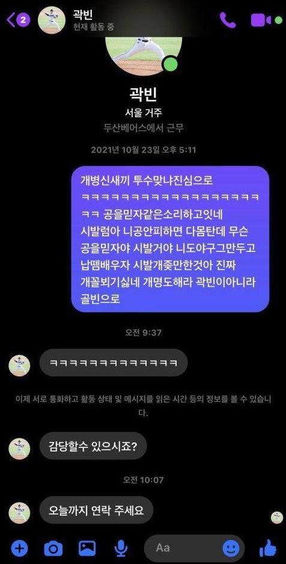
Task: Tap the long purple sent message bubble
Action: (170, 239)
